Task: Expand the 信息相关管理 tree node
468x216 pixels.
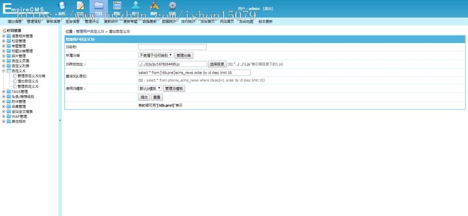Action: tap(4, 36)
